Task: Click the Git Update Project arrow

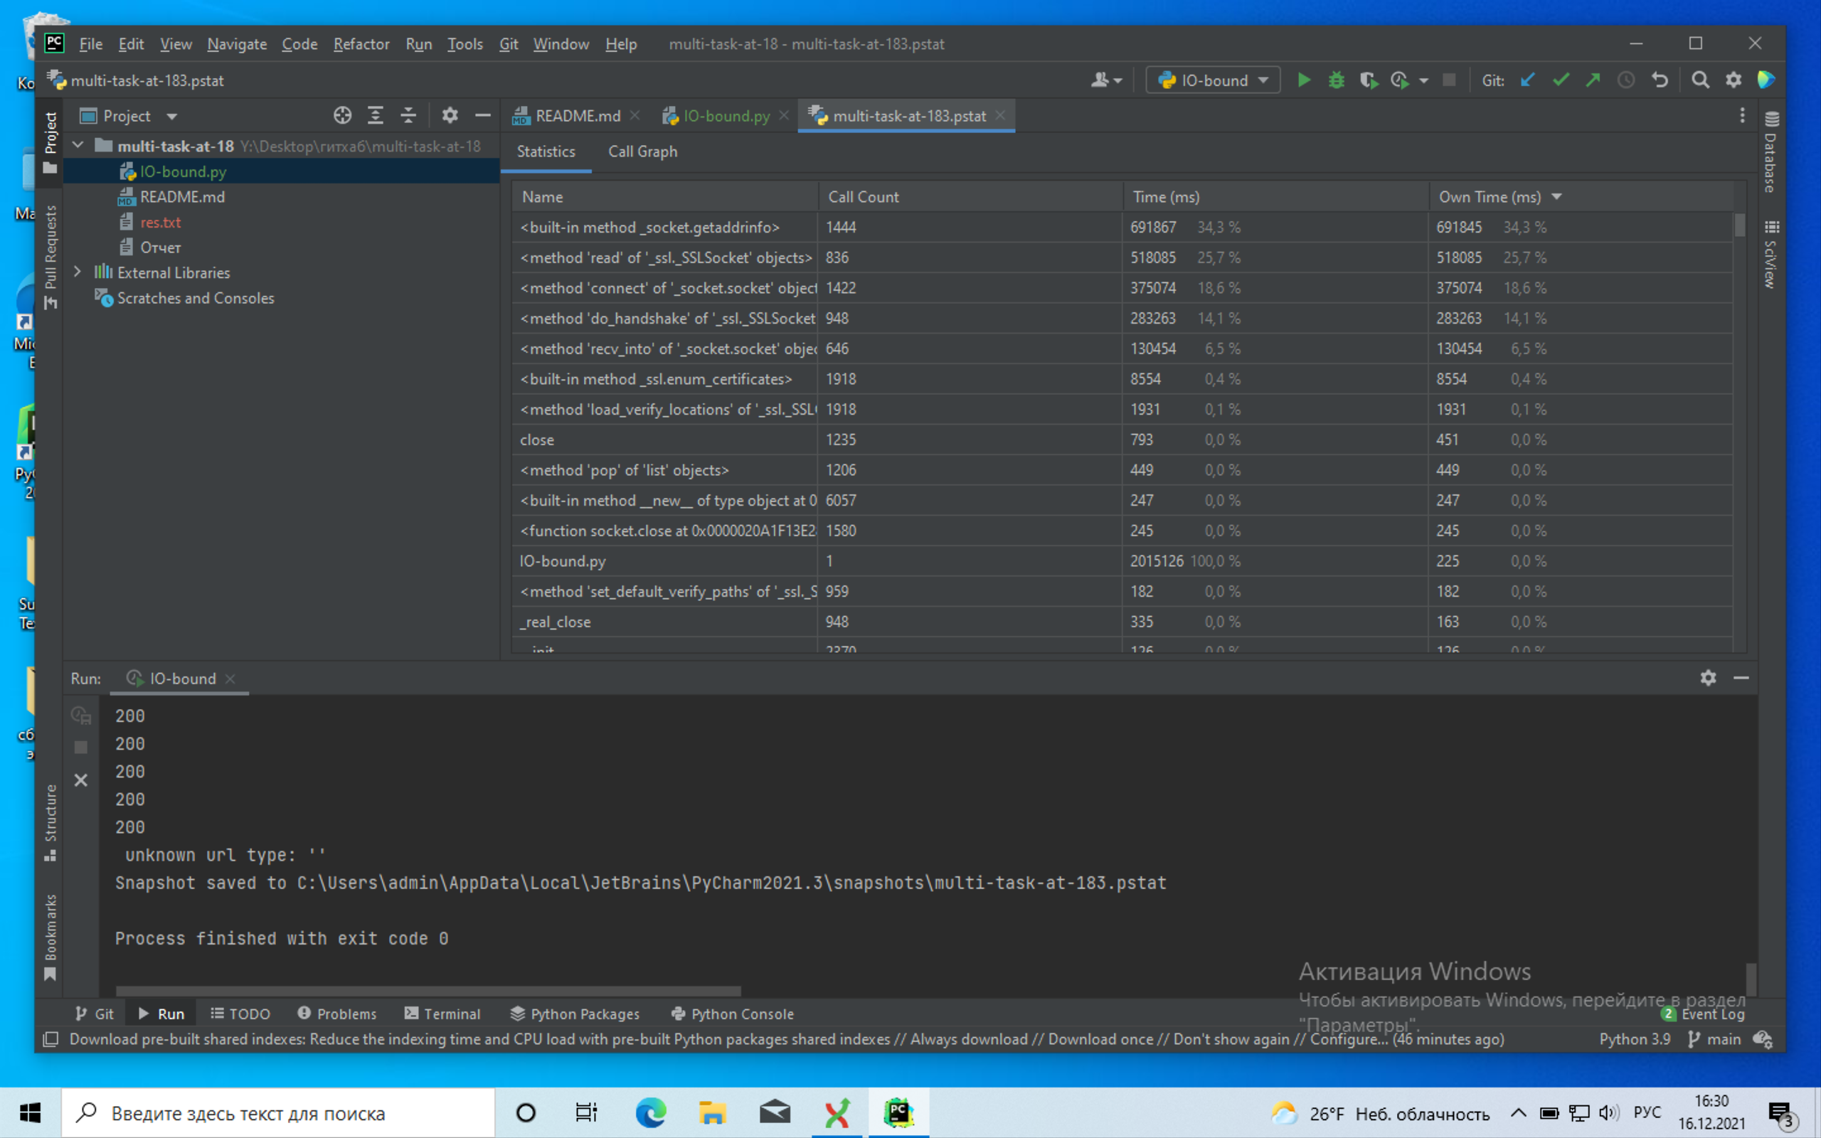Action: click(1527, 80)
